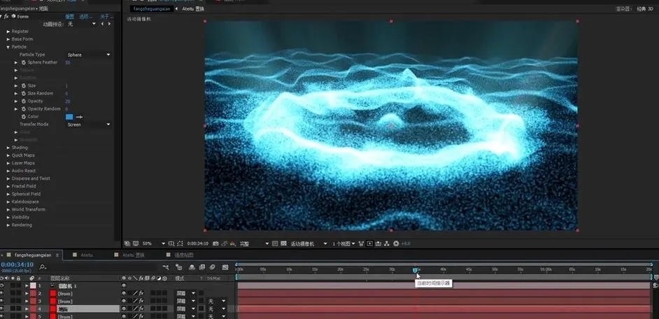Click the timeline search magnifier icon
The image size is (659, 319).
click(x=43, y=267)
